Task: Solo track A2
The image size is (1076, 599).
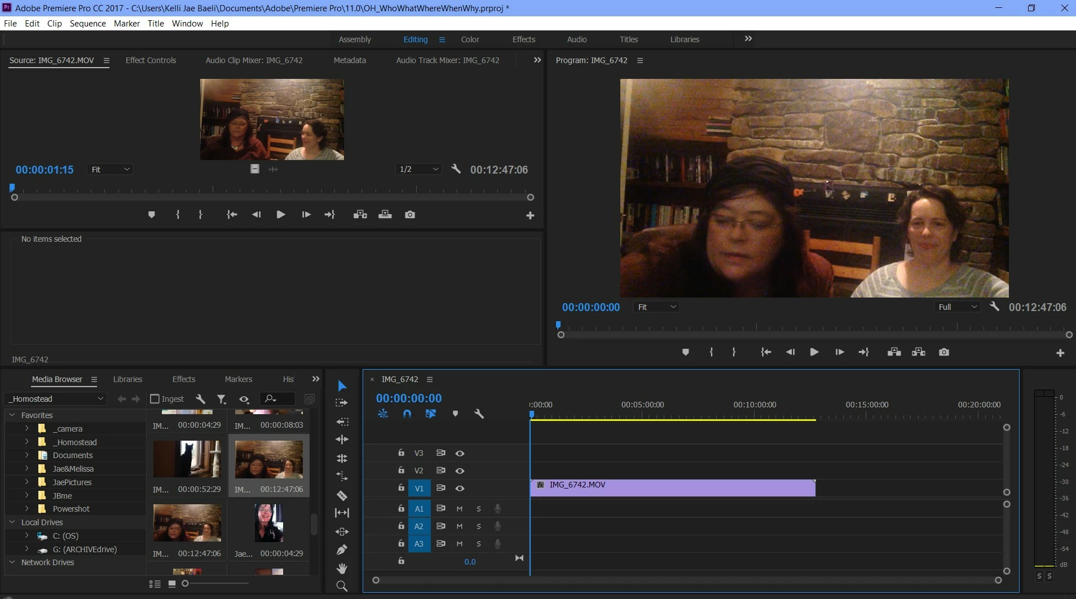Action: pos(479,526)
